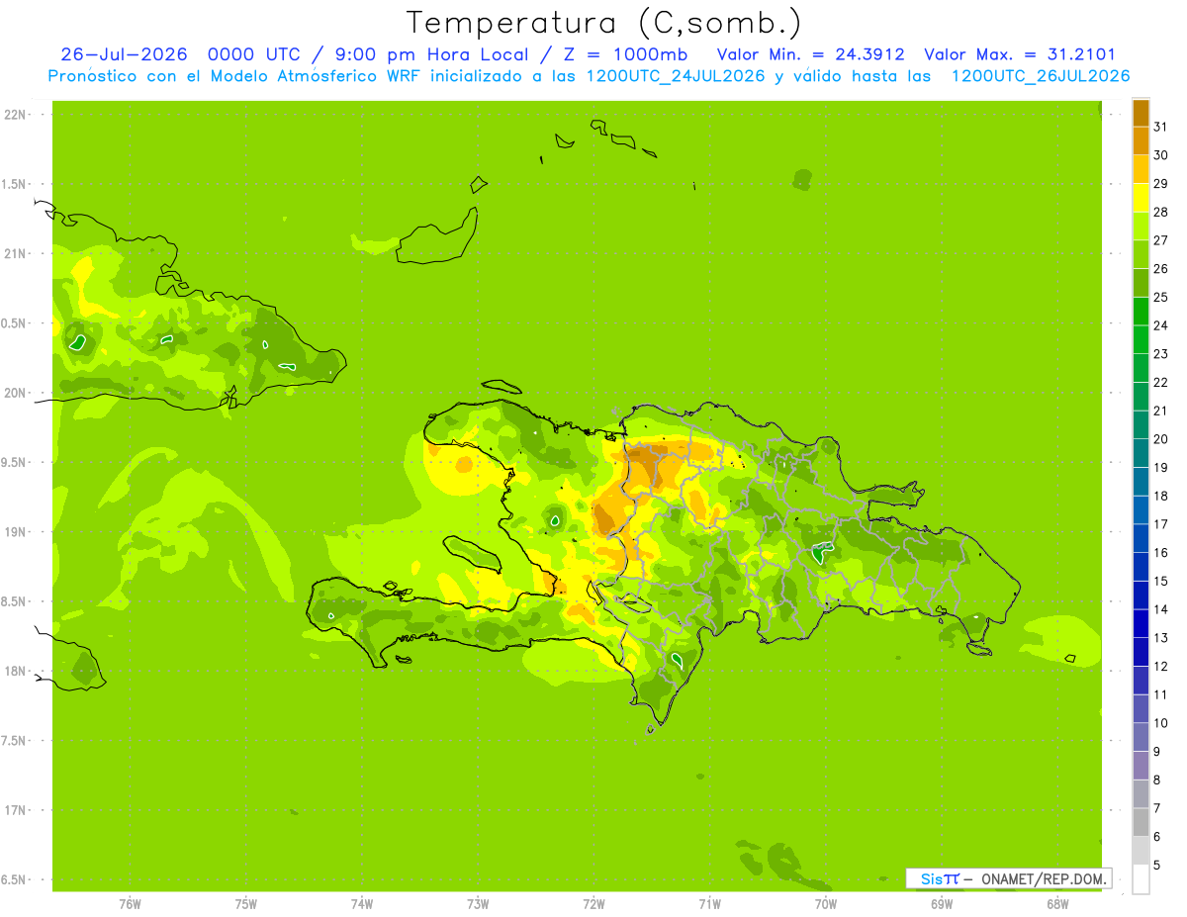This screenshot has width=1187, height=917.
Task: Click the "76W" longitude label
Action: pyautogui.click(x=130, y=905)
